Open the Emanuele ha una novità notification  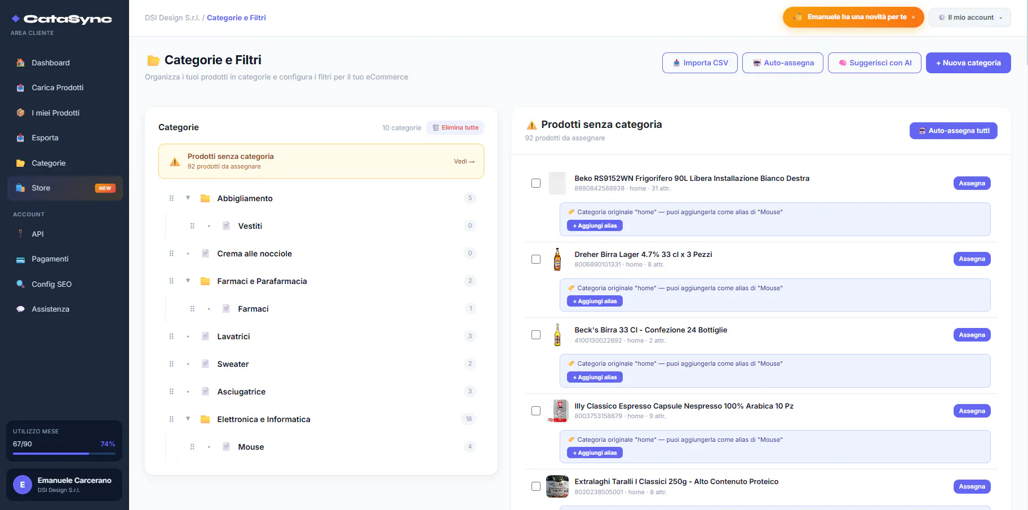853,17
